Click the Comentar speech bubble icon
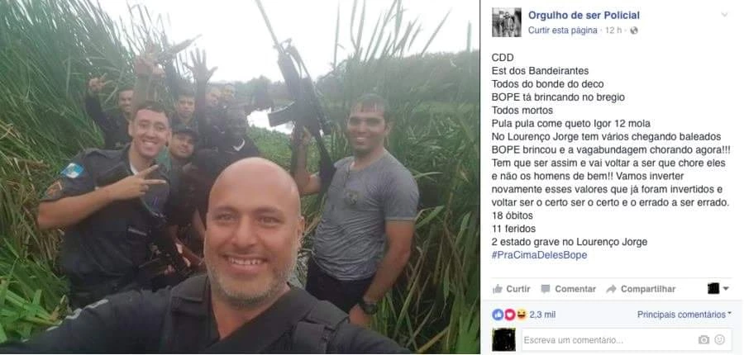 (546, 289)
